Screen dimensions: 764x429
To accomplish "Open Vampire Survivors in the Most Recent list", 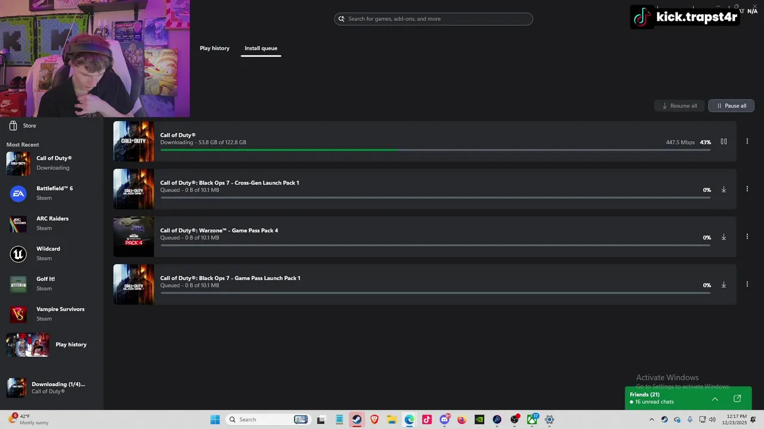I will coord(52,314).
